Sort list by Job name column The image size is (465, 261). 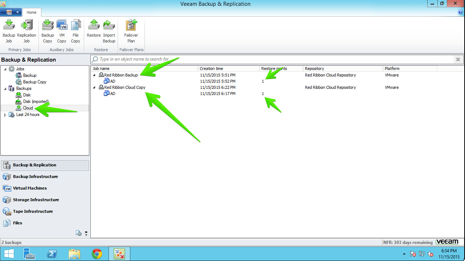pyautogui.click(x=144, y=69)
